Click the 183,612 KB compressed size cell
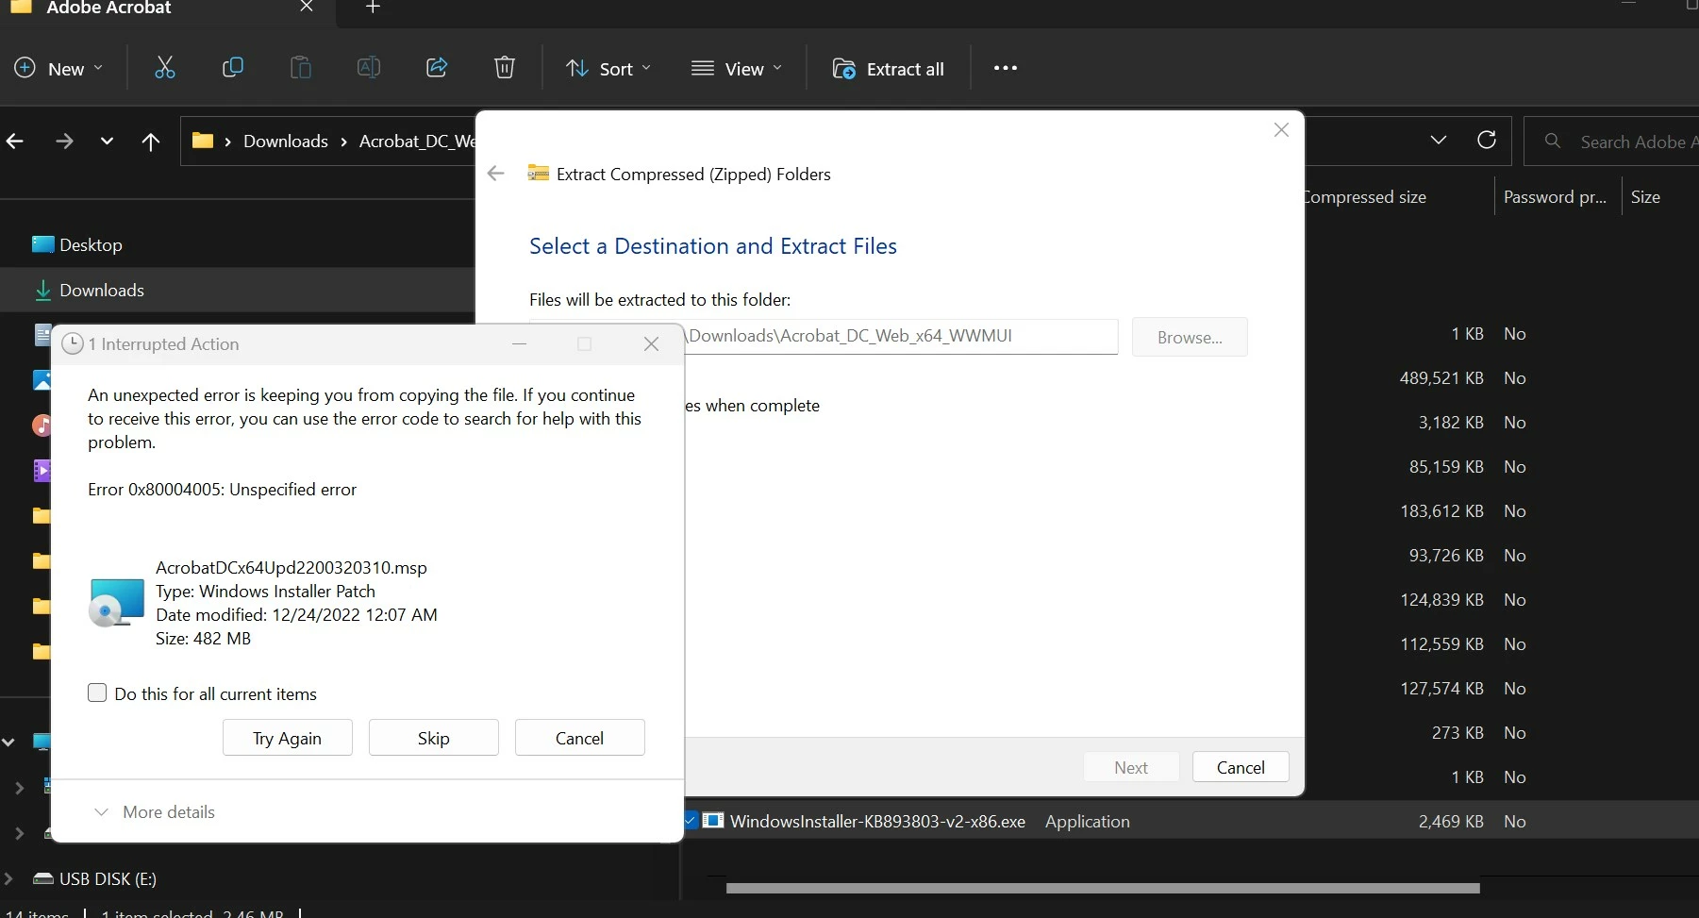Screen dimensions: 1699x918 click(x=1441, y=510)
